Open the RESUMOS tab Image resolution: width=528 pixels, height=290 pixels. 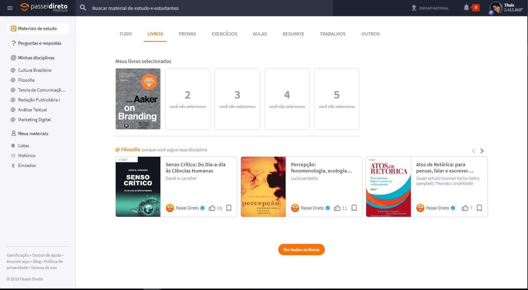pos(293,34)
